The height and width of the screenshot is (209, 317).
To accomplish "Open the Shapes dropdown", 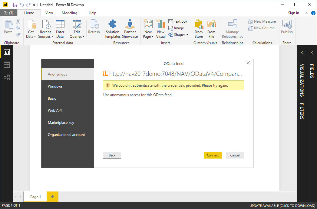I will click(x=178, y=35).
